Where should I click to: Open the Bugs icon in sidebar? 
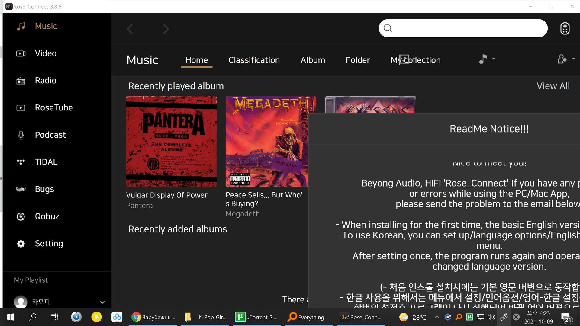(21, 189)
